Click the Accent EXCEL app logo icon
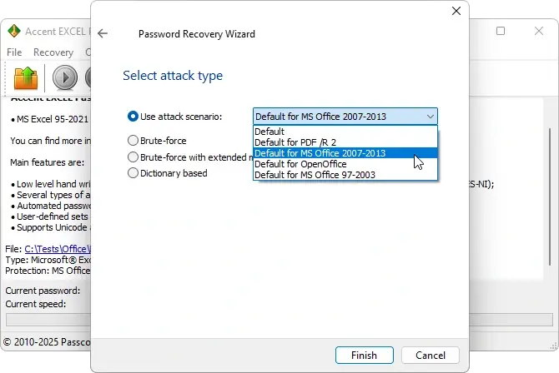 (x=14, y=31)
